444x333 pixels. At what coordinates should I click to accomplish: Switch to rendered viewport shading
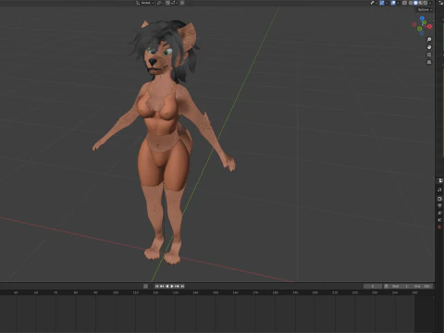pyautogui.click(x=425, y=3)
